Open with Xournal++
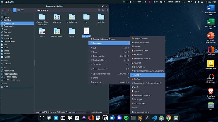Screen dimensions: 218x122 (147, 55)
